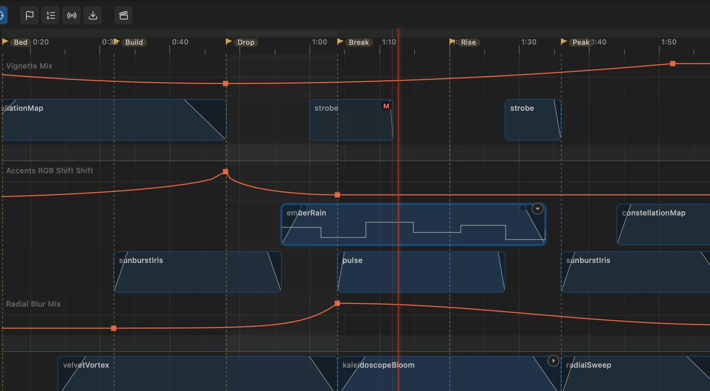The height and width of the screenshot is (391, 710).
Task: Select the pulse clip
Action: coord(421,272)
